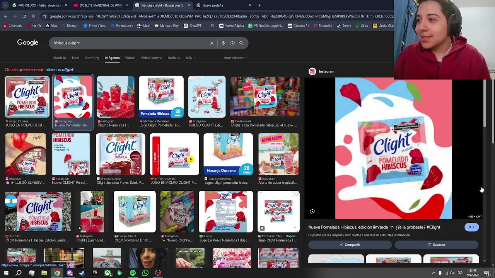Viewport: 495px width, 278px height.
Task: Open the preview title 'Nueva Pomelada Hibiscus' link
Action: click(x=374, y=227)
